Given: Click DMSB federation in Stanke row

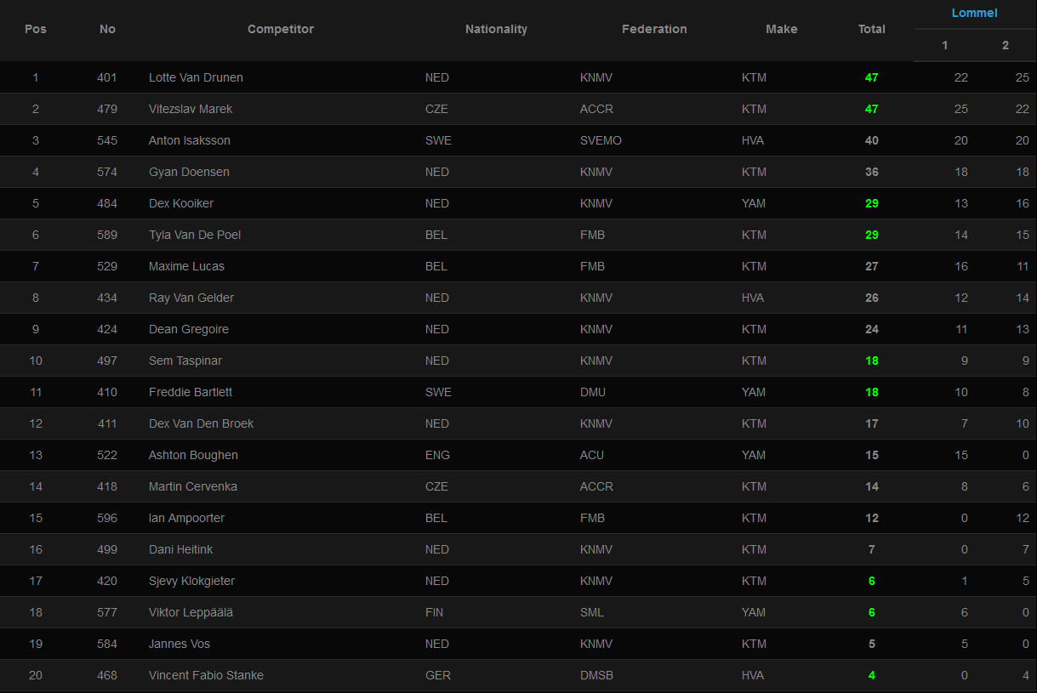Looking at the screenshot, I should (x=596, y=675).
